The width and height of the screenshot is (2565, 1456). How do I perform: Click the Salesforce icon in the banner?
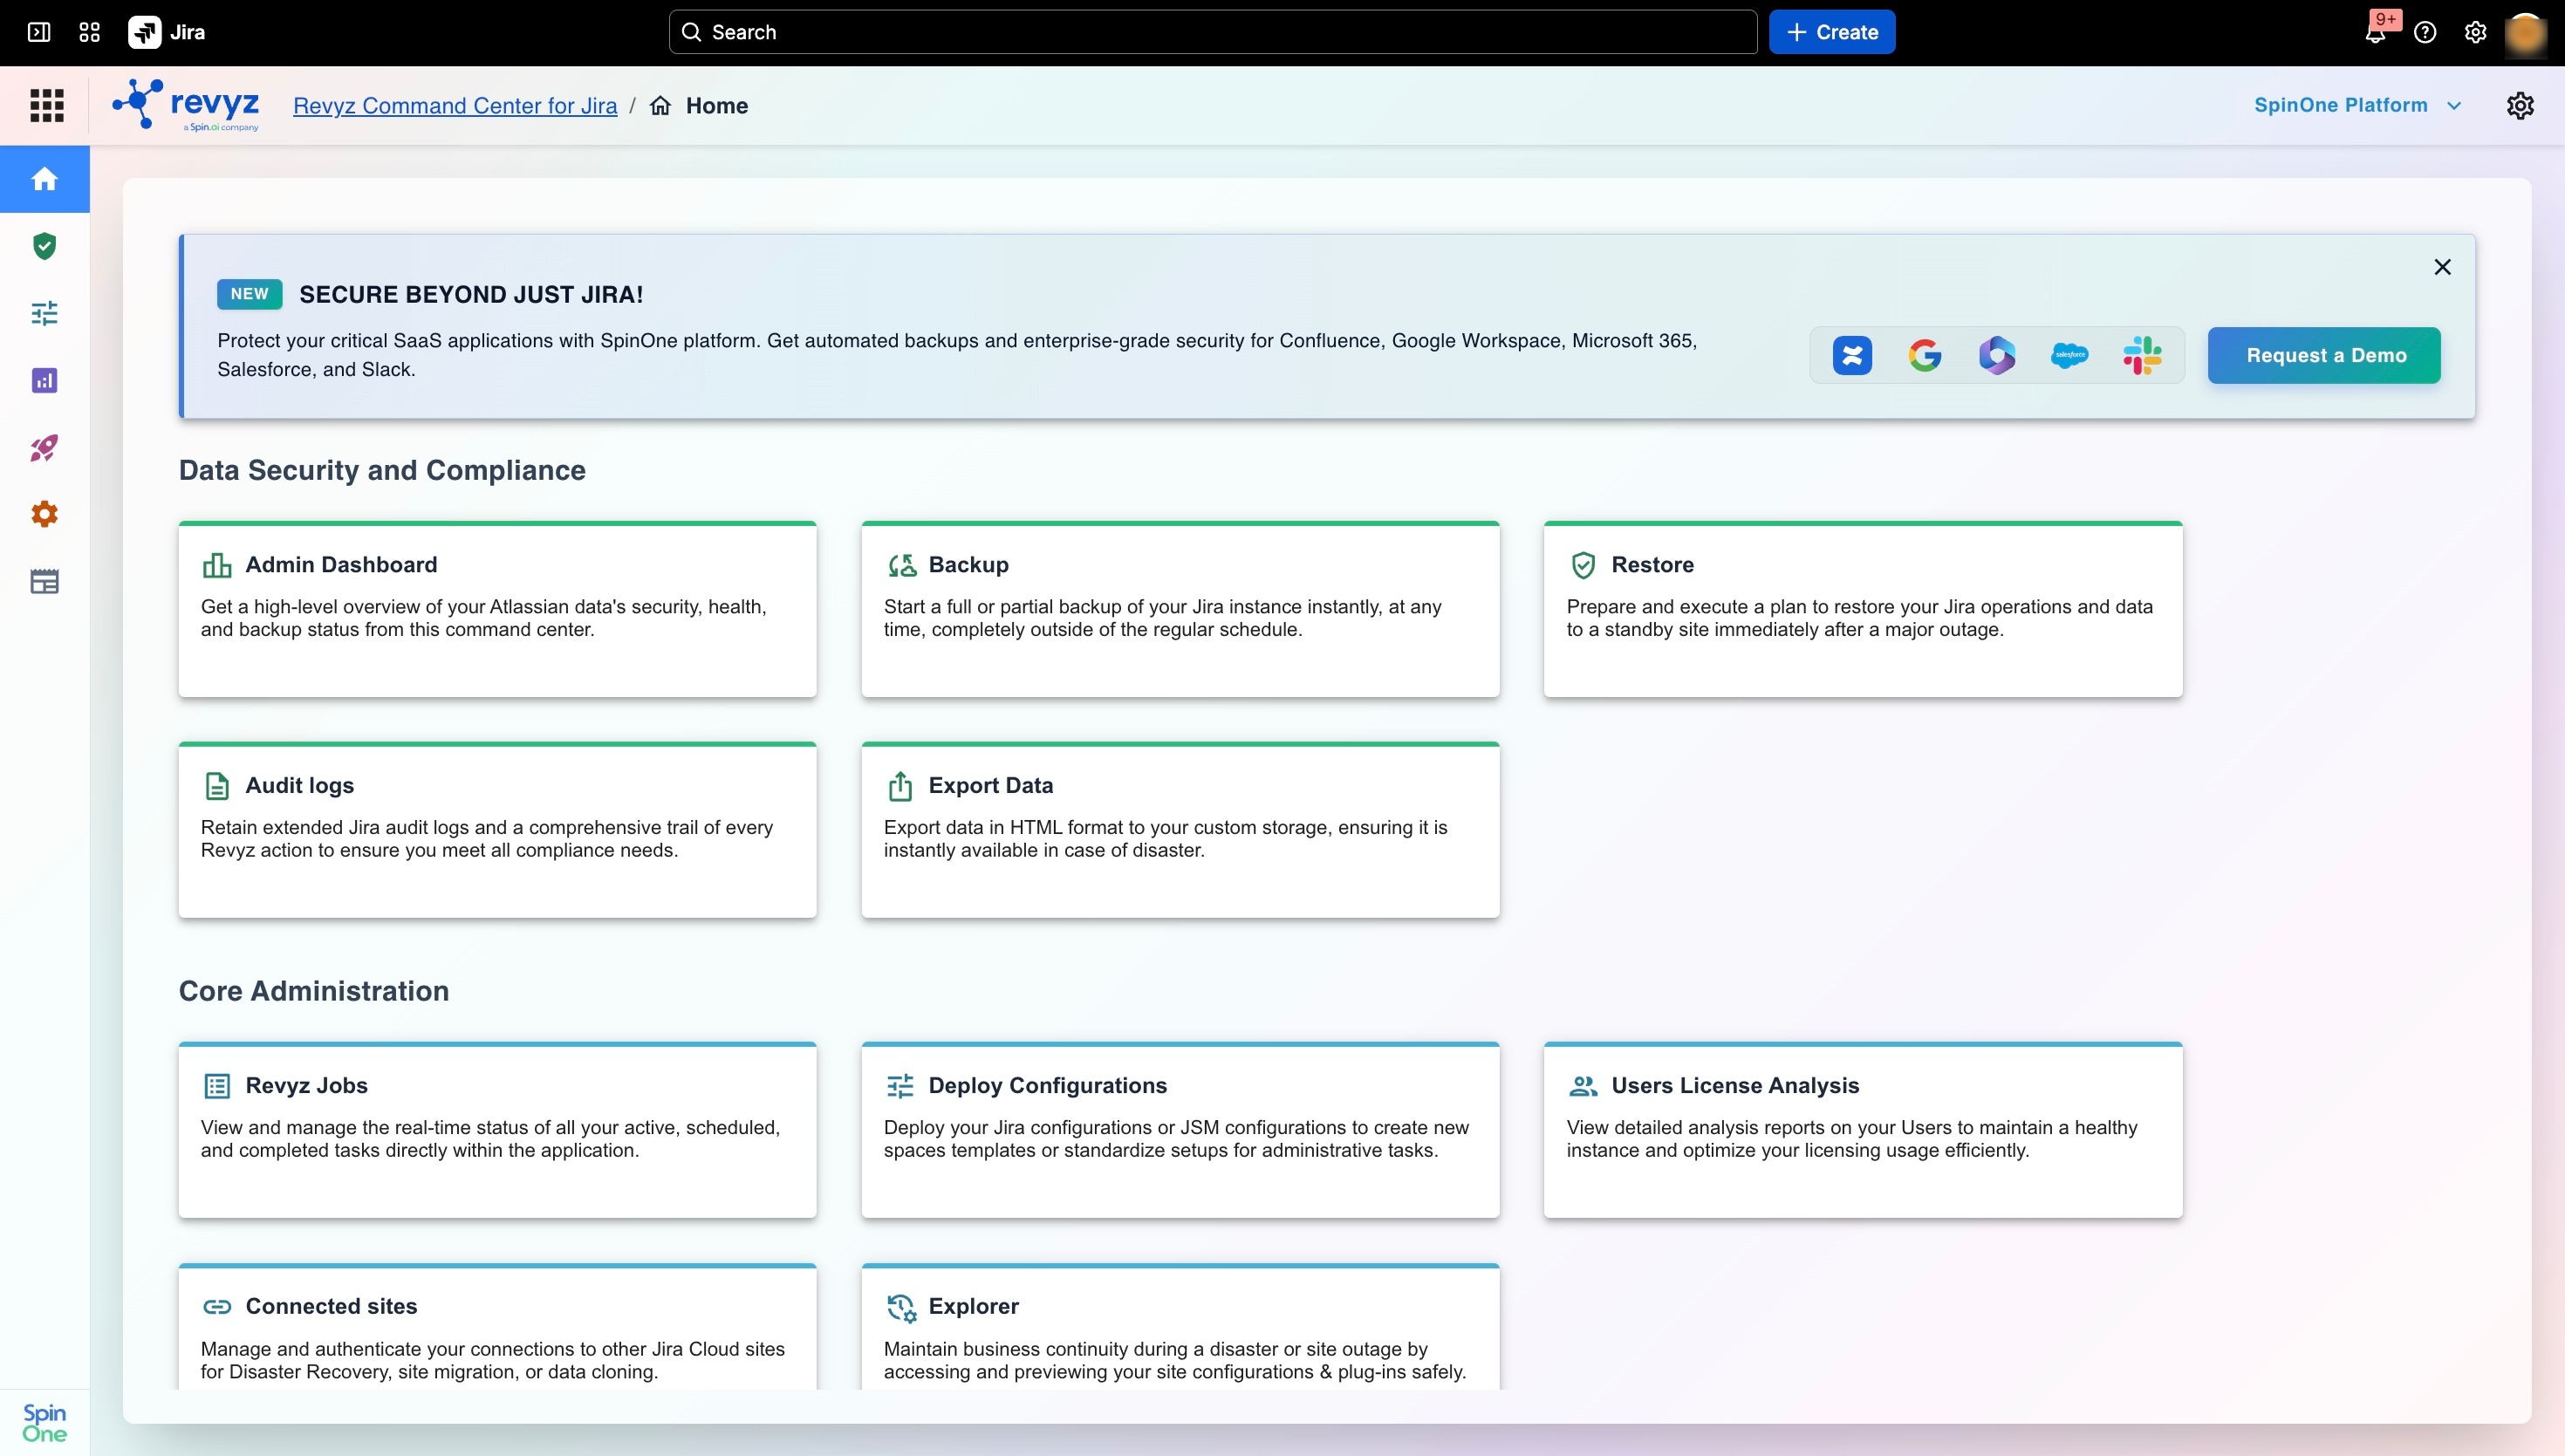2069,355
